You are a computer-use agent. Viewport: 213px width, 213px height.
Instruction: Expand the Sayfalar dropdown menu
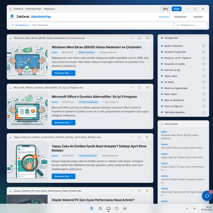(198, 17)
